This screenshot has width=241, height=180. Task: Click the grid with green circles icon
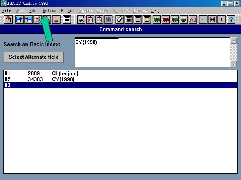184,20
